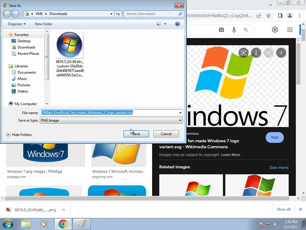Click the Save button
Viewport: 306px width, 230px height.
[136, 134]
